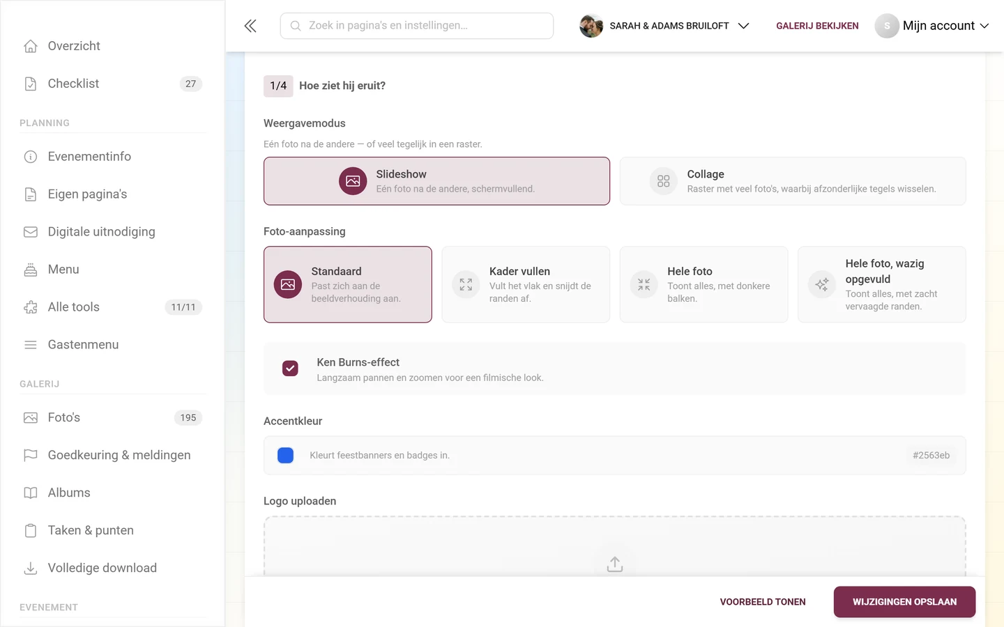This screenshot has height=627, width=1004.
Task: Choose Hele foto, wazig opgevuld option
Action: (882, 284)
